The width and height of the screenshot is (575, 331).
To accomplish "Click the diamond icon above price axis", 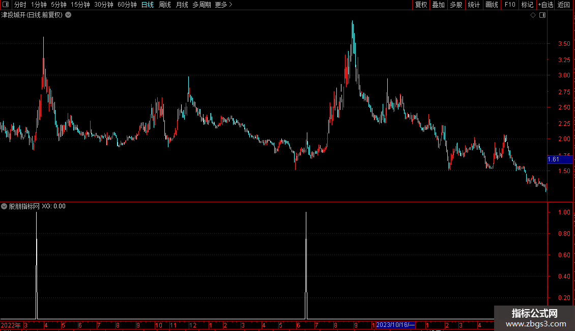I will coord(533,15).
